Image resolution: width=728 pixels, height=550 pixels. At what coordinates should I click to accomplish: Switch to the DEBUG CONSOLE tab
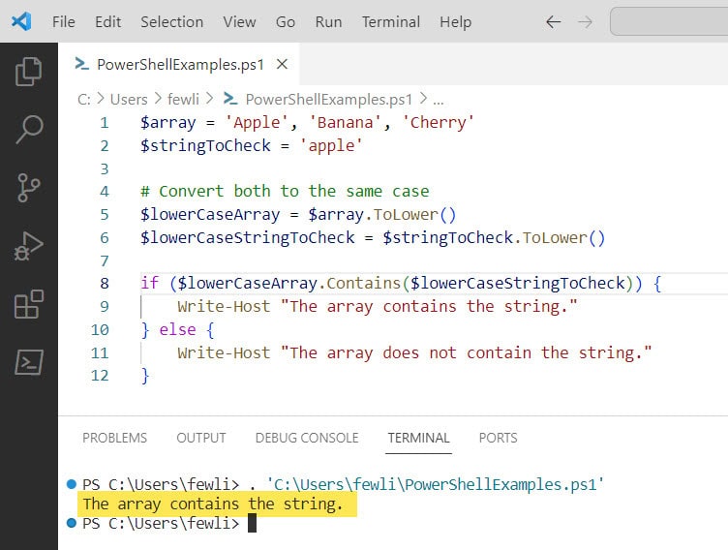[307, 438]
